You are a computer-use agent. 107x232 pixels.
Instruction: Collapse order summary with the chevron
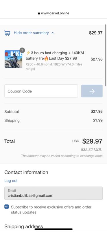tap(53, 33)
